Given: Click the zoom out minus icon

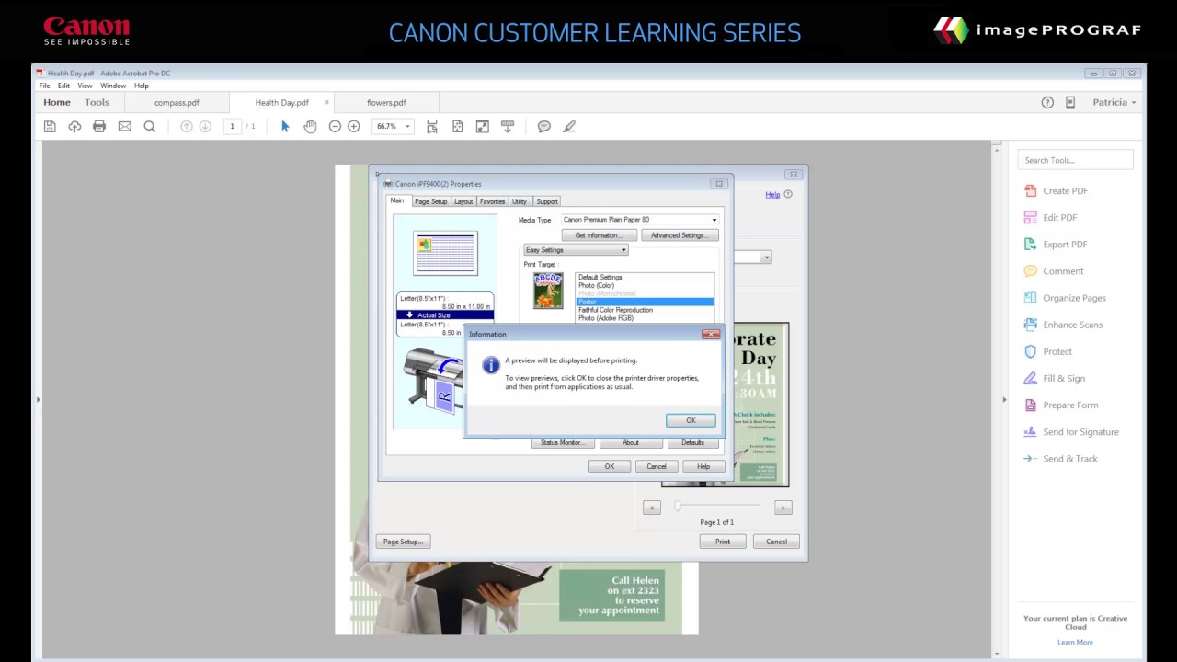Looking at the screenshot, I should click(x=335, y=126).
